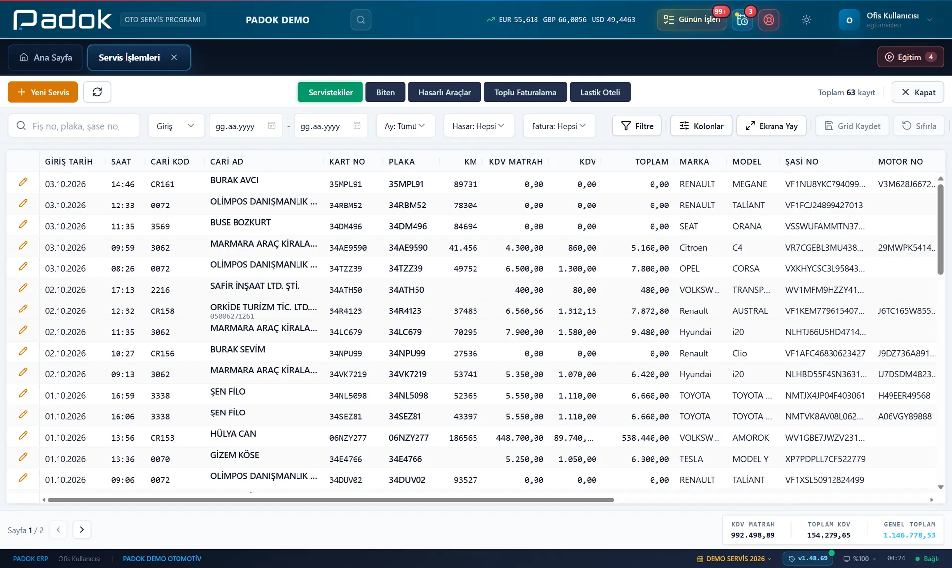Open Günün İşleri task list
The image size is (952, 568).
pos(692,20)
